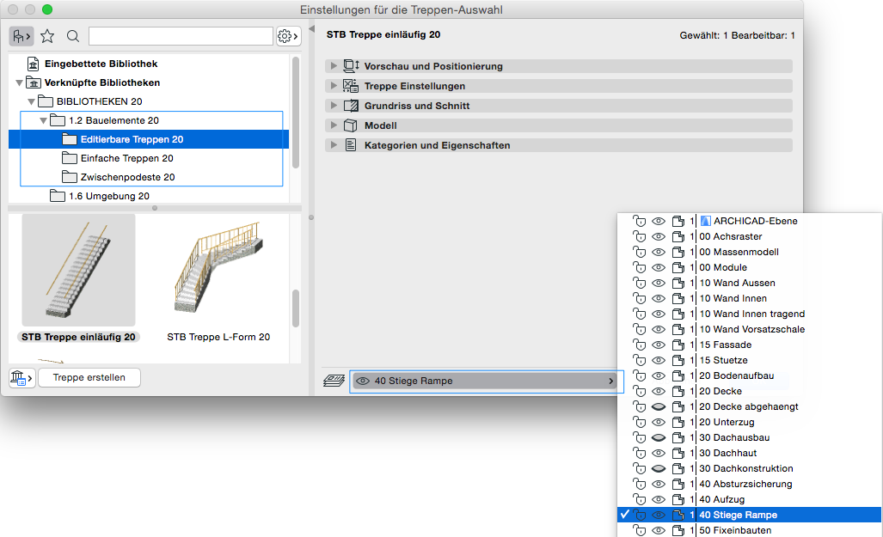Click the Treppe erstellen button
This screenshot has height=537, width=883.
click(89, 377)
